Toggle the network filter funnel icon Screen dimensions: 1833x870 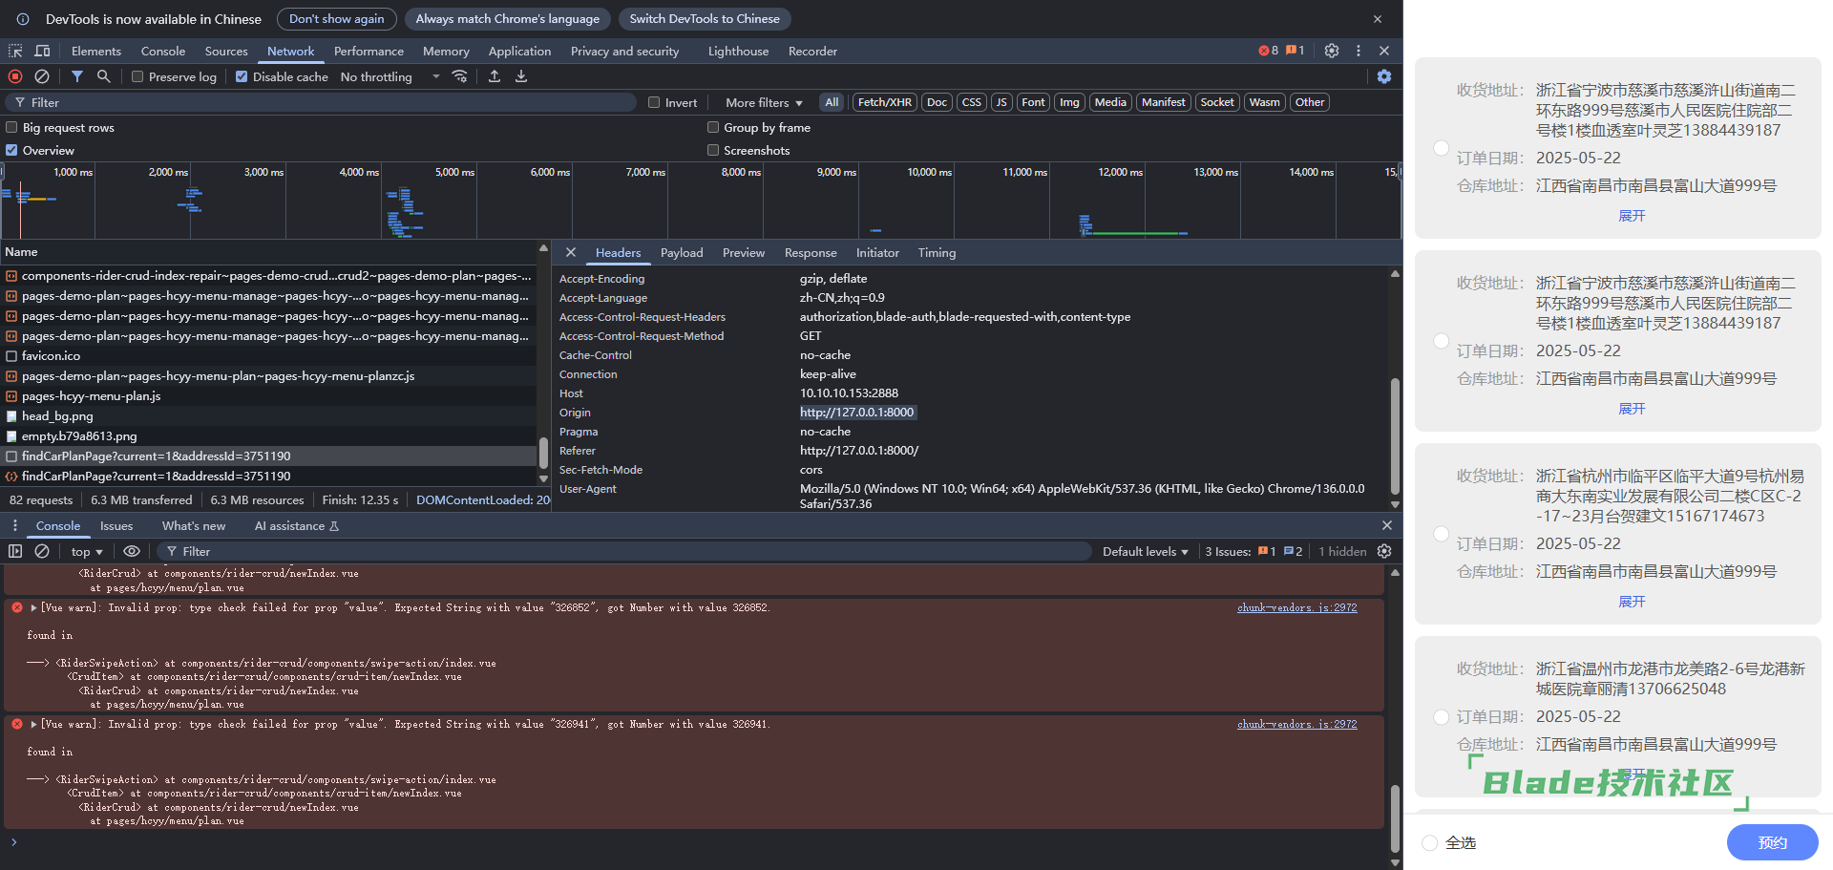tap(77, 76)
